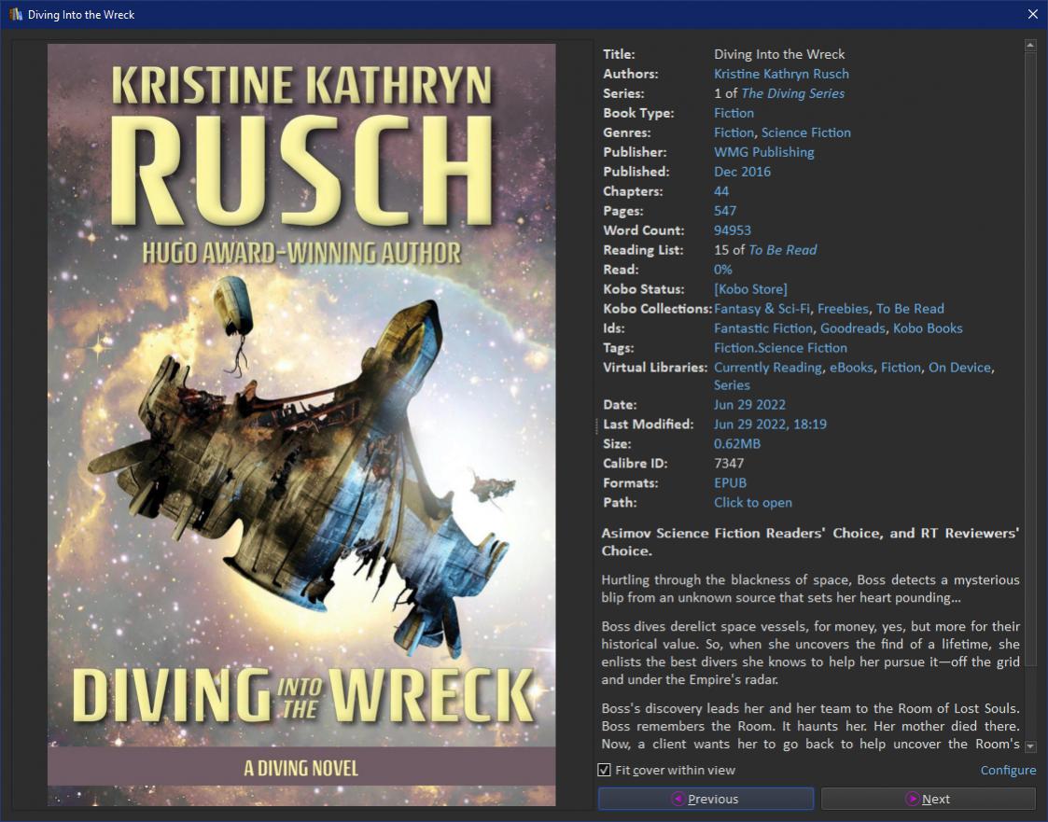Open the Currently Reading virtual library
Screen dimensions: 1048x822
click(768, 367)
